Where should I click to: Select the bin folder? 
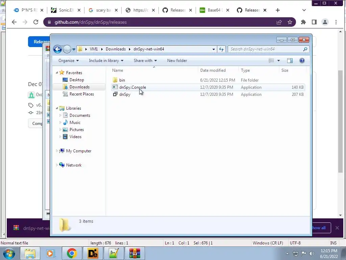click(x=122, y=80)
